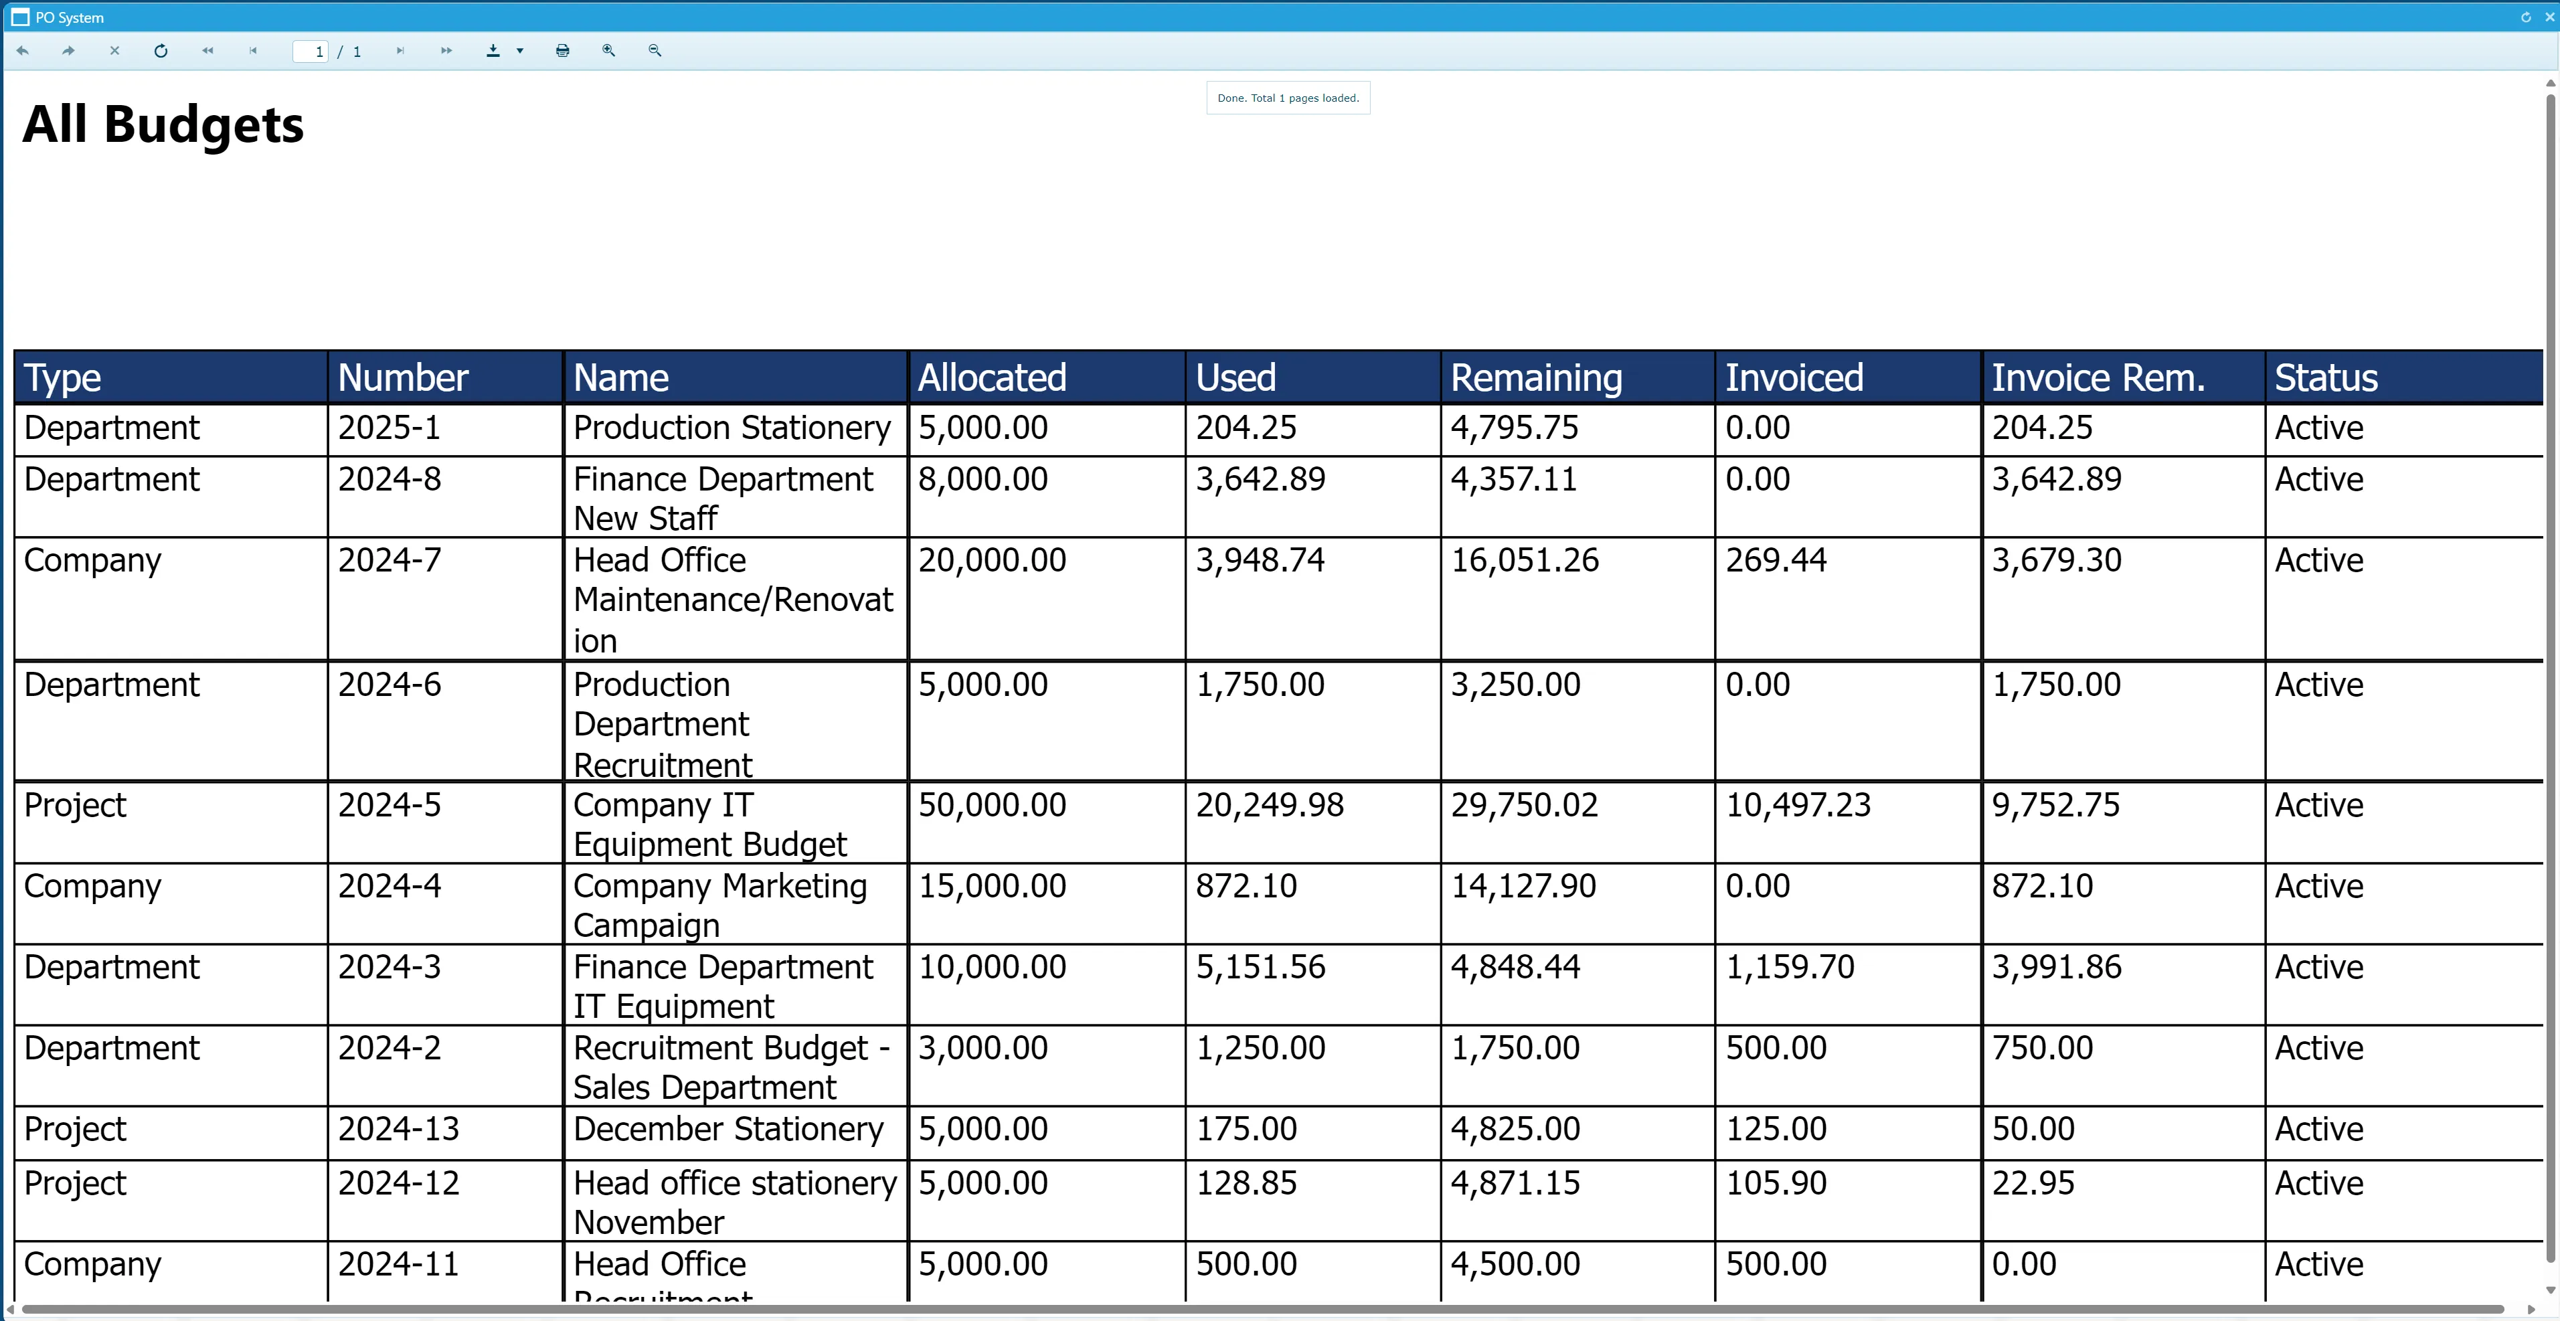Image resolution: width=2560 pixels, height=1321 pixels.
Task: Click the 'Done. Total 1 pages loaded.' notification
Action: [x=1288, y=98]
